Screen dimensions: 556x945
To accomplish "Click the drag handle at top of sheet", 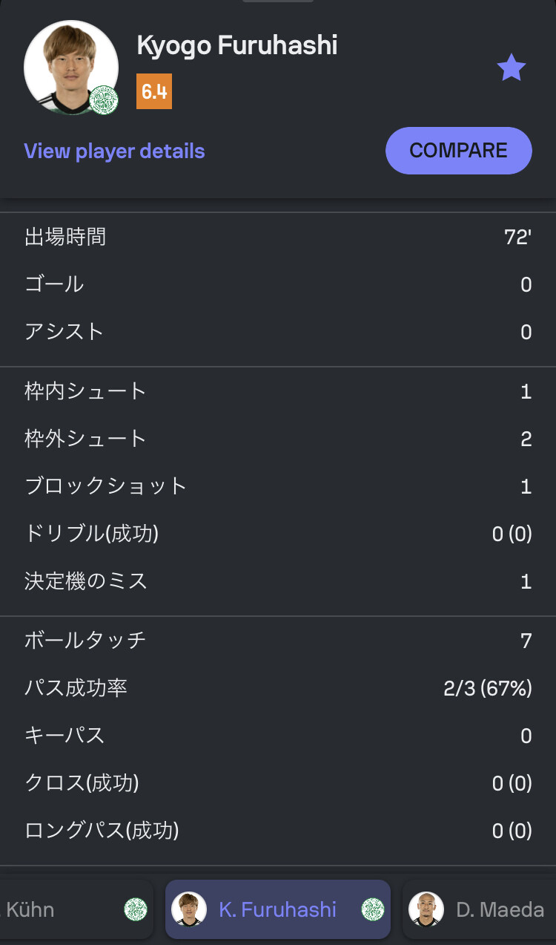I will [278, 1].
